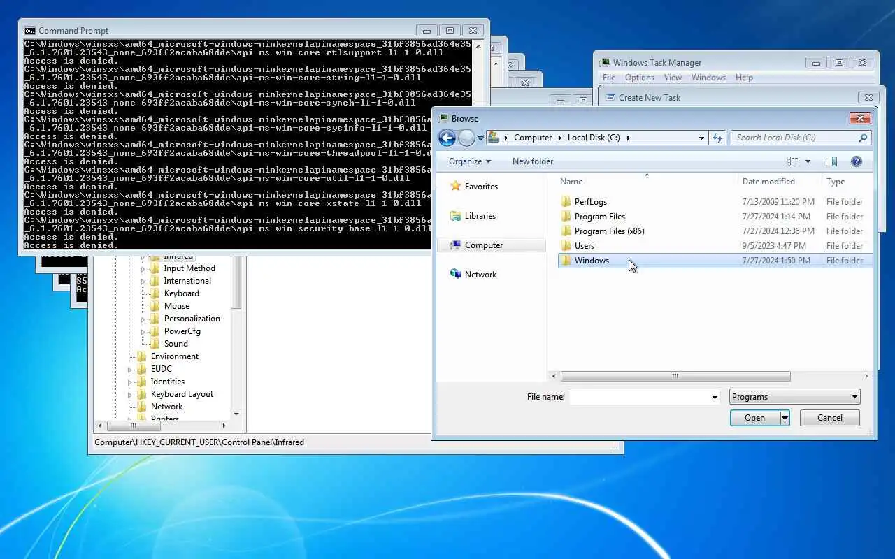This screenshot has height=559, width=895.
Task: Open the File name dropdown arrow
Action: click(714, 397)
